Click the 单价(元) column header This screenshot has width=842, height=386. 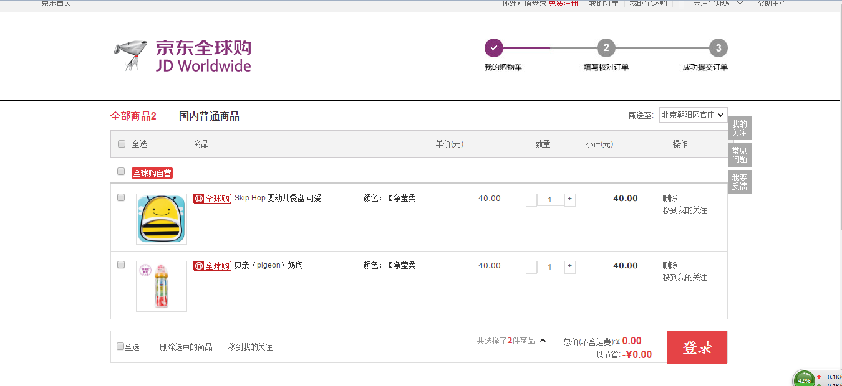[450, 144]
